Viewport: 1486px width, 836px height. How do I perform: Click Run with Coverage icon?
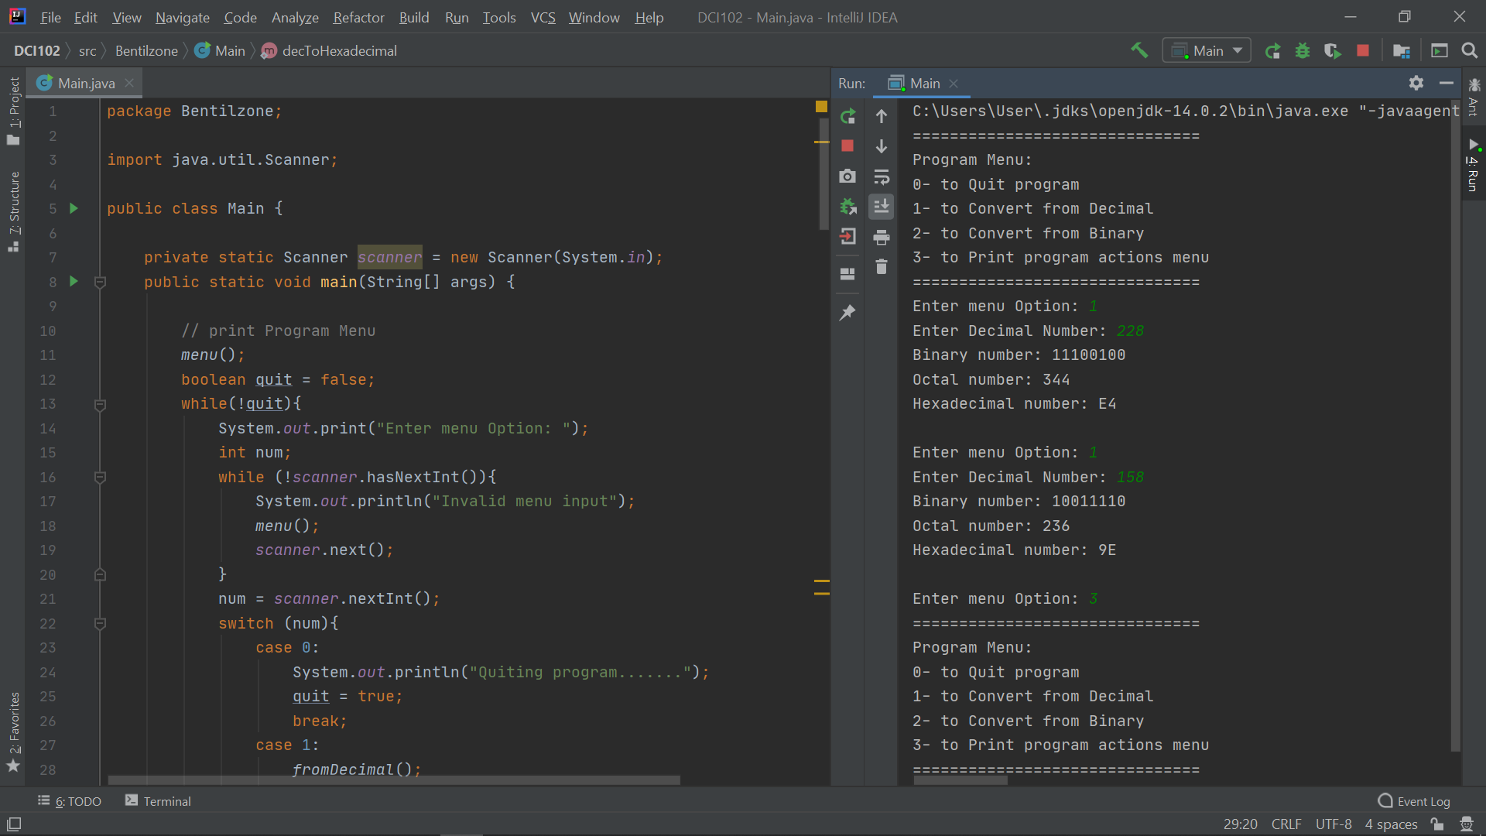click(x=1332, y=50)
